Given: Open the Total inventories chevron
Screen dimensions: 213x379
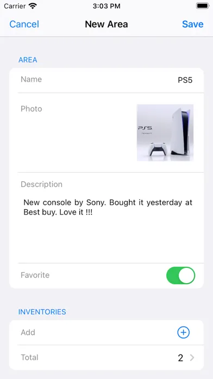Looking at the screenshot, I should (x=192, y=357).
